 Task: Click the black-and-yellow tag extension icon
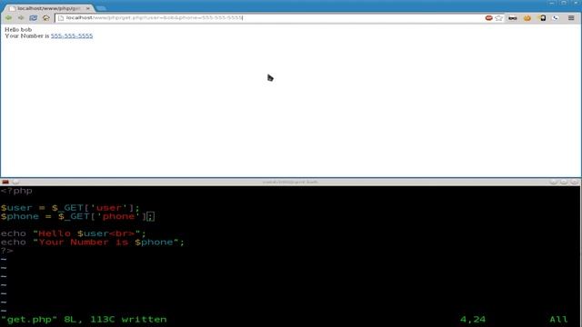[x=542, y=18]
